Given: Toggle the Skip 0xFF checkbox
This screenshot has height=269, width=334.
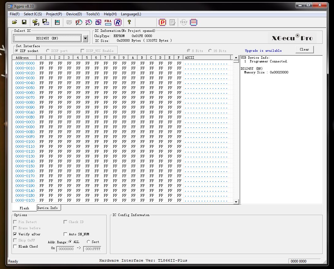Looking at the screenshot, I should pos(15,240).
